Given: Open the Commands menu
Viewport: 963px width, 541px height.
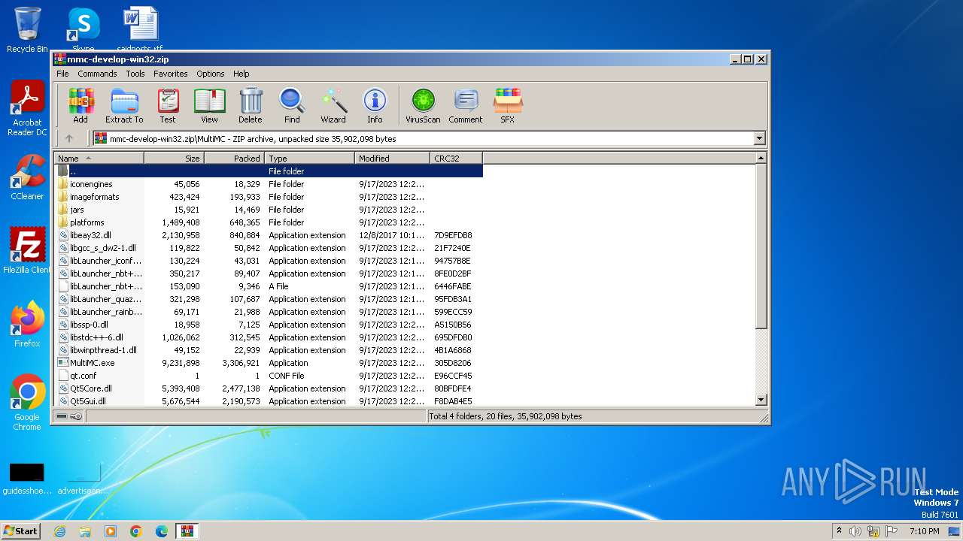Looking at the screenshot, I should (97, 74).
